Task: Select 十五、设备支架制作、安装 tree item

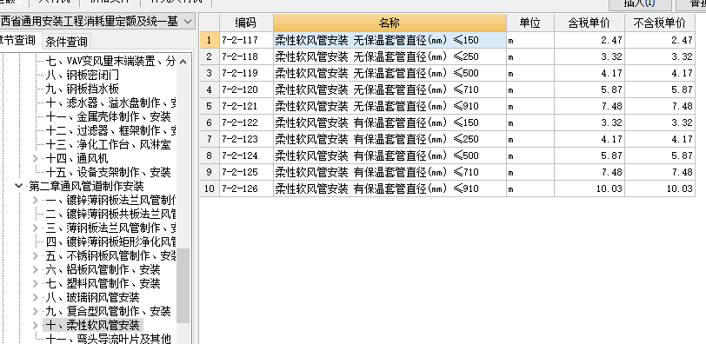Action: (x=108, y=172)
